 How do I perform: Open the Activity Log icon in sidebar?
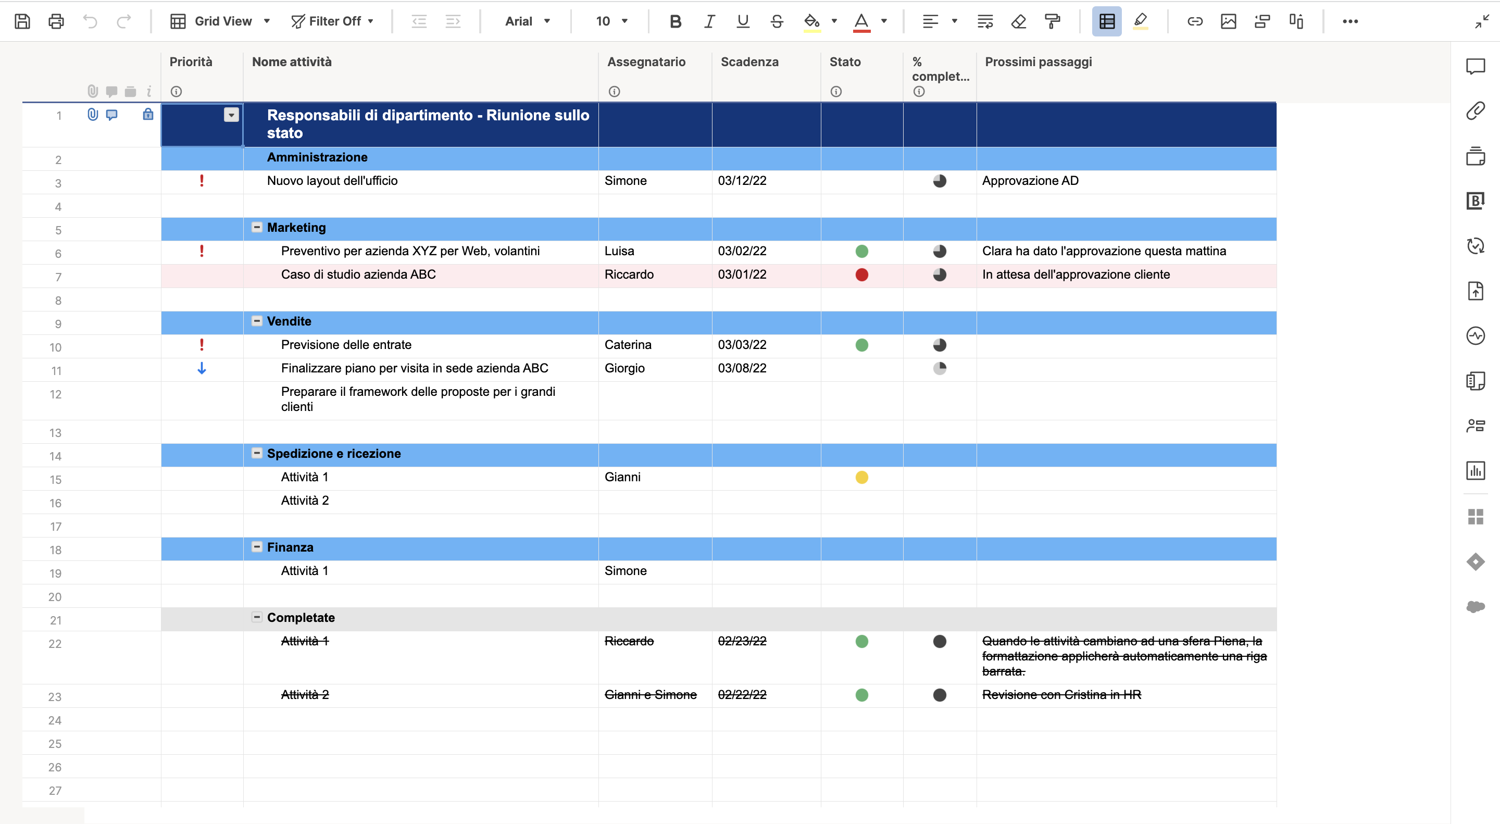[x=1475, y=335]
